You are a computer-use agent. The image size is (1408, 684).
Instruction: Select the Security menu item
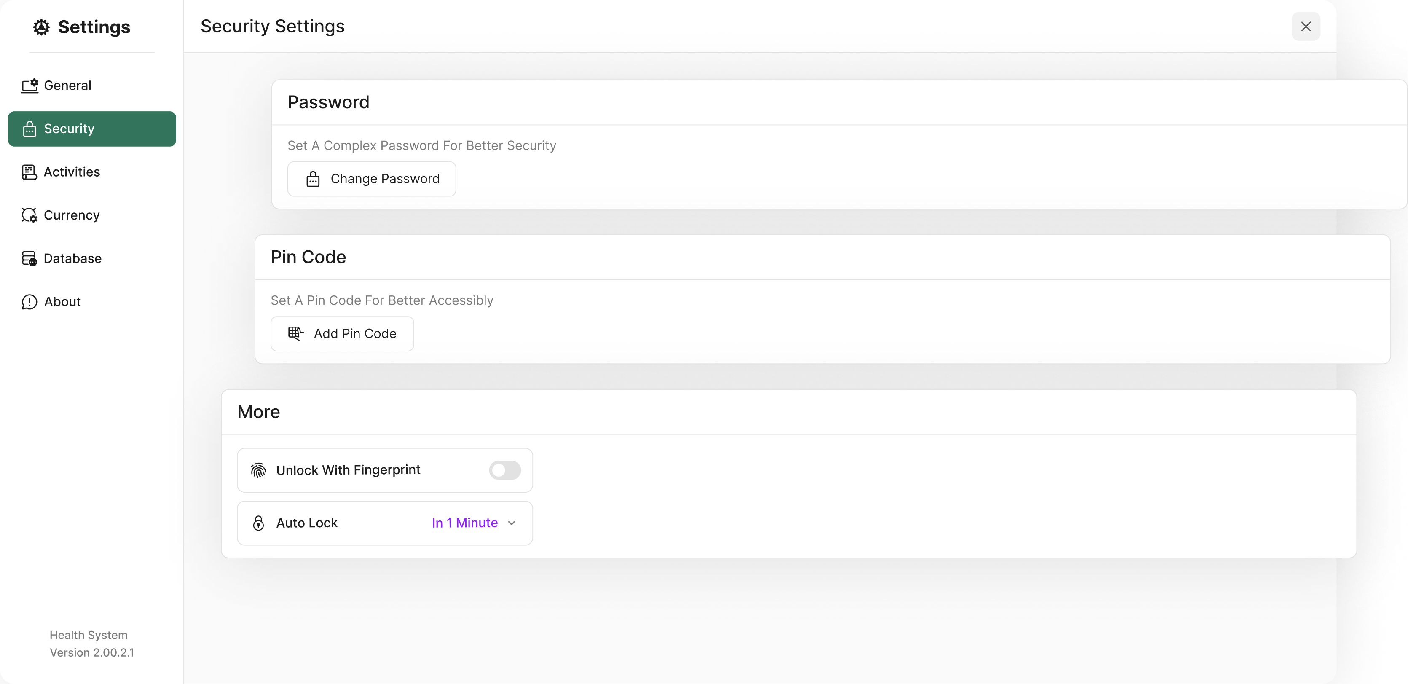coord(92,129)
